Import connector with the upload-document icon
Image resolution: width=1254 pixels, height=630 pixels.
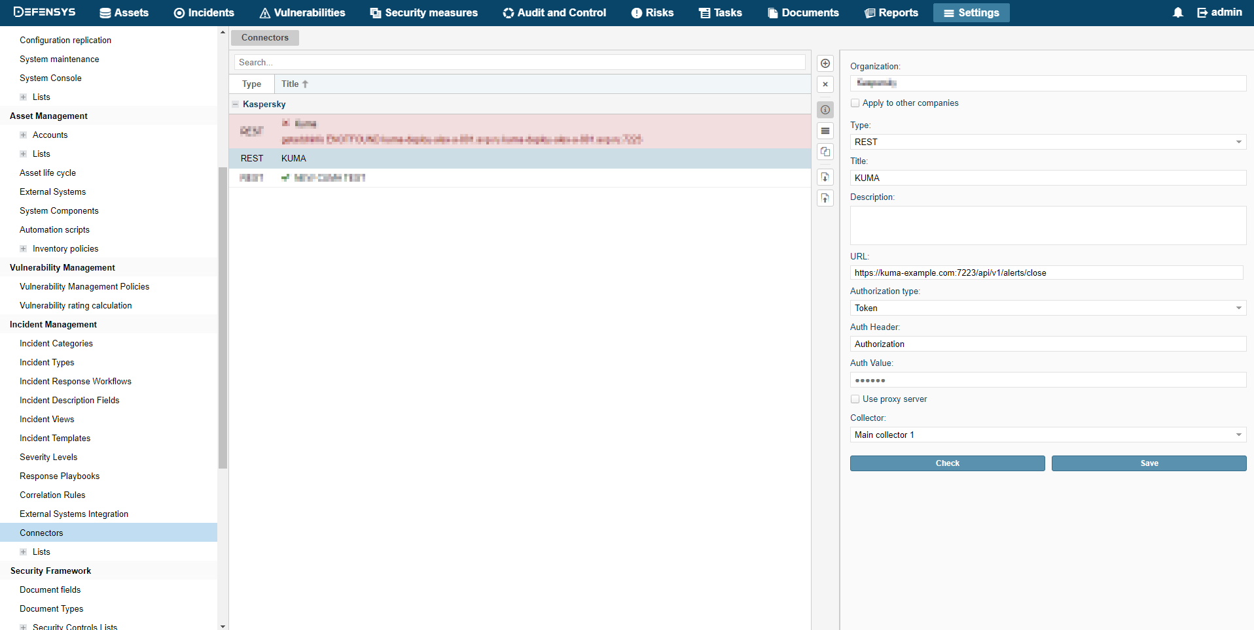(825, 198)
